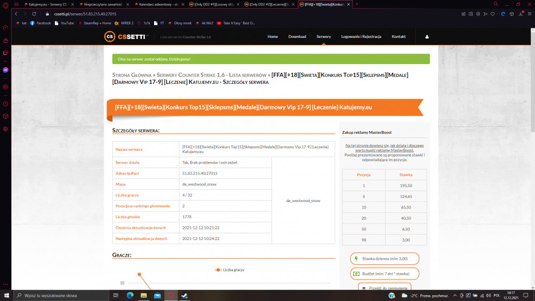Open Home in the site navigation
This screenshot has width=535, height=301.
click(x=273, y=36)
